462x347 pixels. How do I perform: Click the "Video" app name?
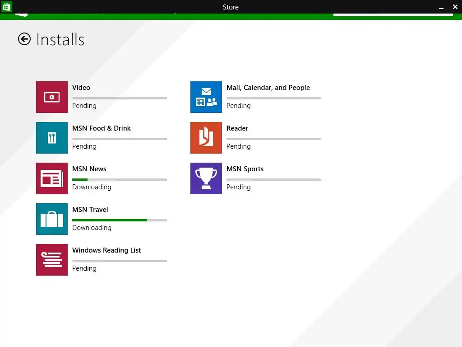pos(81,88)
